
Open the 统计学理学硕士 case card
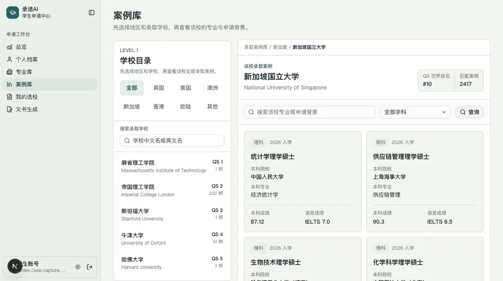click(x=302, y=182)
